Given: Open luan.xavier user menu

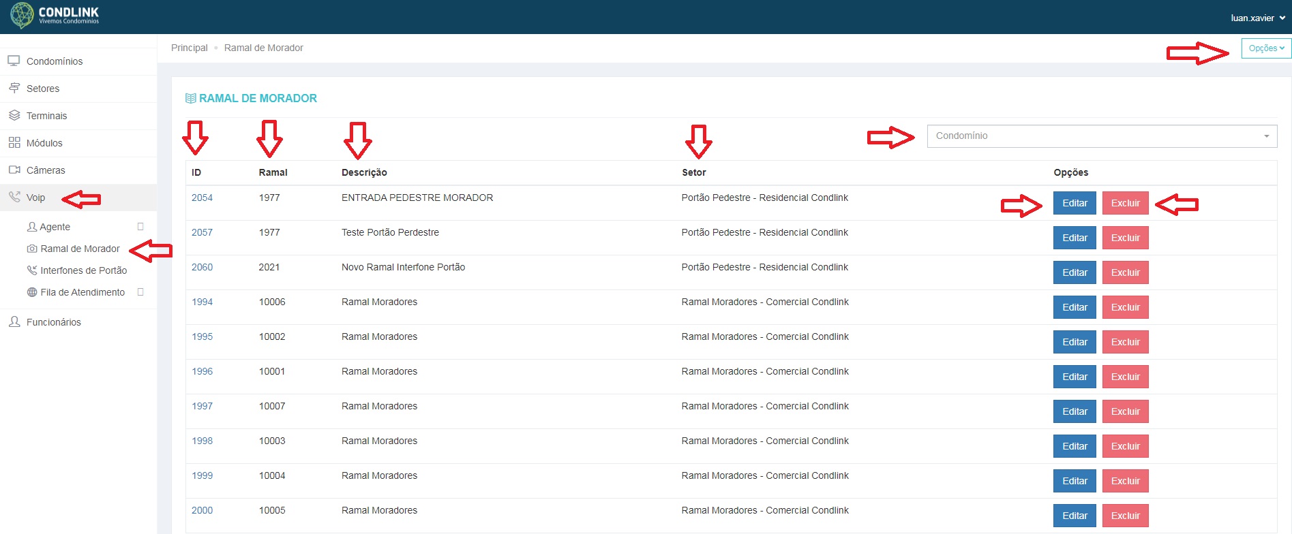Looking at the screenshot, I should click(1258, 18).
